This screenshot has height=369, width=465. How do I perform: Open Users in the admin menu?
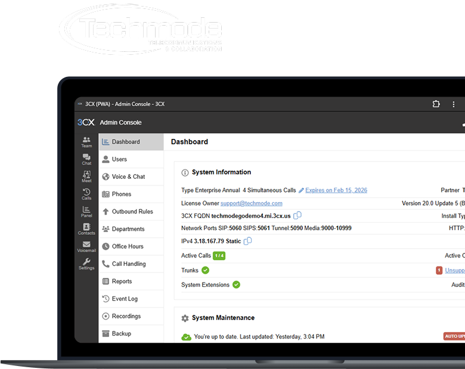click(131, 159)
